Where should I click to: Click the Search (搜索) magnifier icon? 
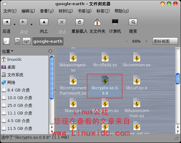click(133, 22)
